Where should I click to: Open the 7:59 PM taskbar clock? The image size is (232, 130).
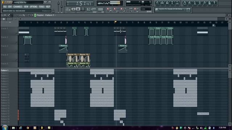222,127
